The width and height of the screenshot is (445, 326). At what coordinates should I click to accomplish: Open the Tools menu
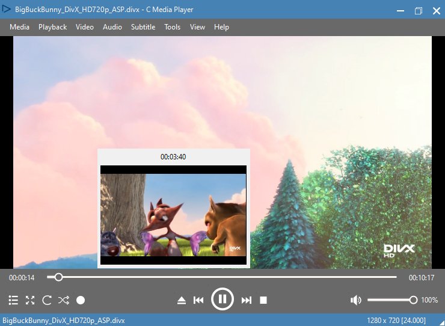pyautogui.click(x=173, y=27)
